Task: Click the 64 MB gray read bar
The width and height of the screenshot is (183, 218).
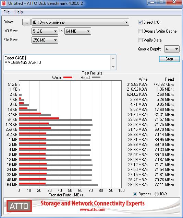Action: click(59, 185)
